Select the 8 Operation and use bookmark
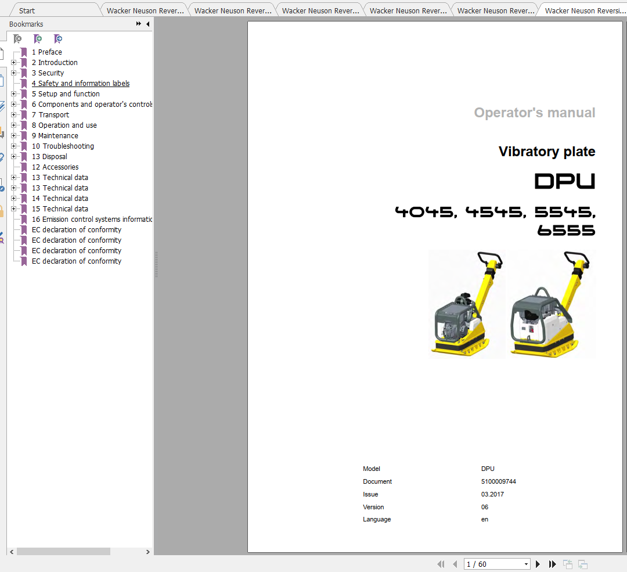 (x=64, y=125)
